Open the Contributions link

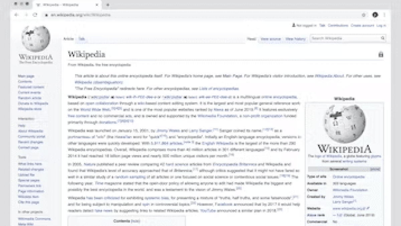tap(338, 25)
